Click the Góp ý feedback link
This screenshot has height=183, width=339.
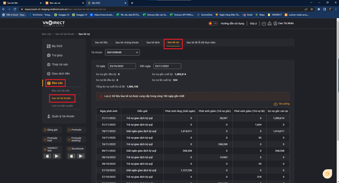click(x=253, y=23)
